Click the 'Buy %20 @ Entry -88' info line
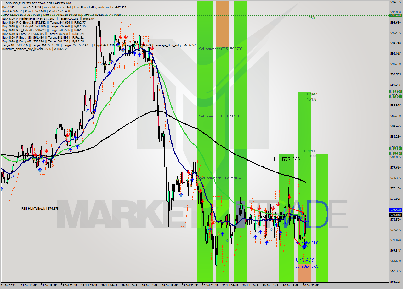 (x=43, y=41)
